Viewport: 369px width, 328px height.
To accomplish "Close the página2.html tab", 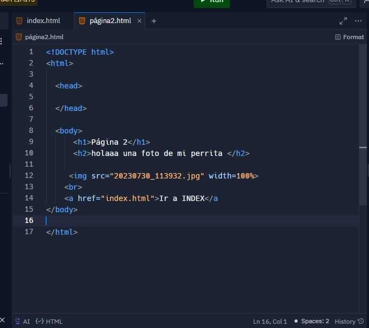I will pyautogui.click(x=139, y=21).
